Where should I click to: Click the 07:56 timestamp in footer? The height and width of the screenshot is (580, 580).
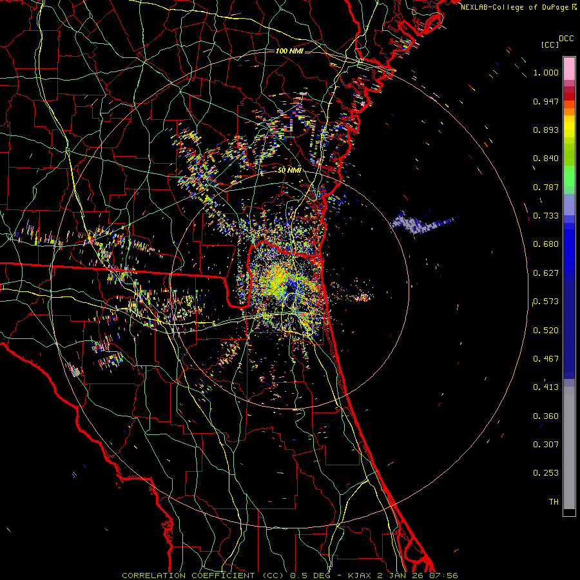pyautogui.click(x=443, y=575)
